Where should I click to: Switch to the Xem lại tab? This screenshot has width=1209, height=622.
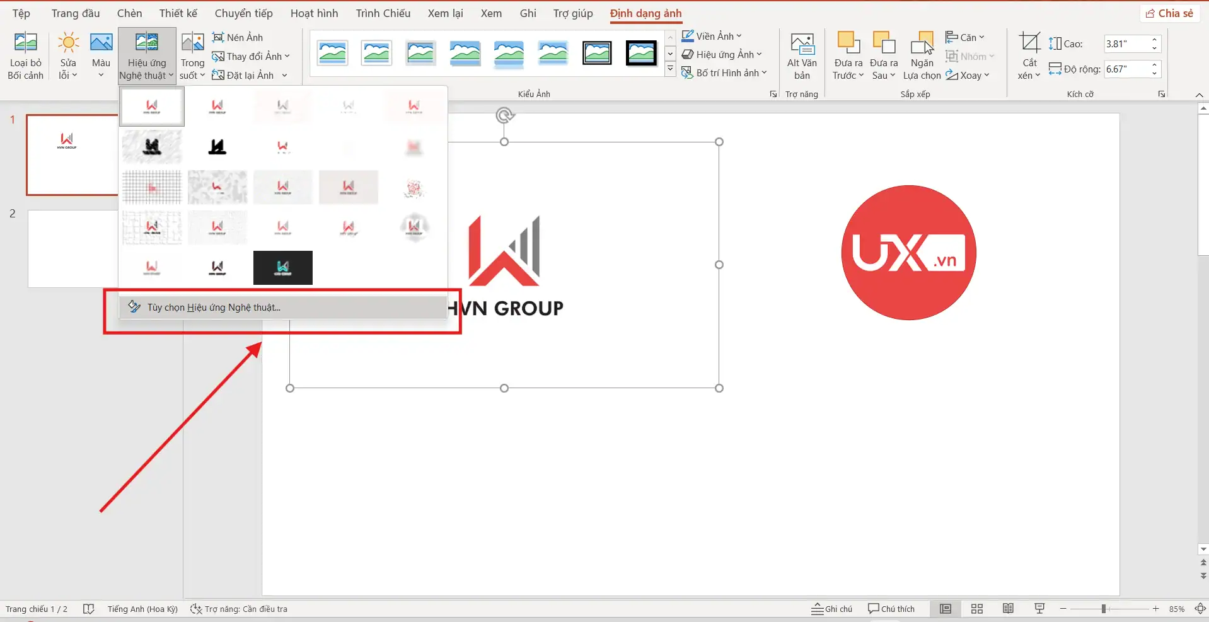[446, 13]
